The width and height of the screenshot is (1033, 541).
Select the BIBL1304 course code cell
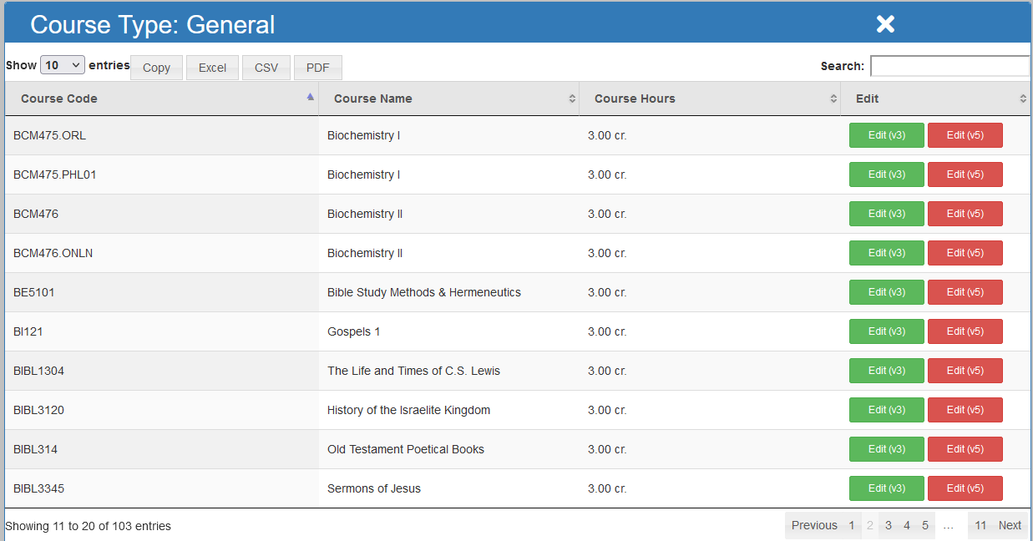(162, 371)
